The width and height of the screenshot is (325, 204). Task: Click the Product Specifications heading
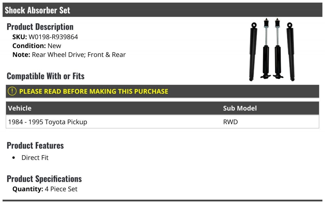(44, 179)
